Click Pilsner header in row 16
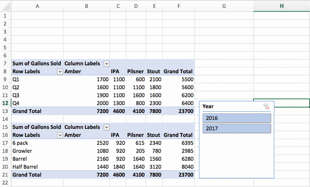The width and height of the screenshot is (310, 187). (x=135, y=135)
